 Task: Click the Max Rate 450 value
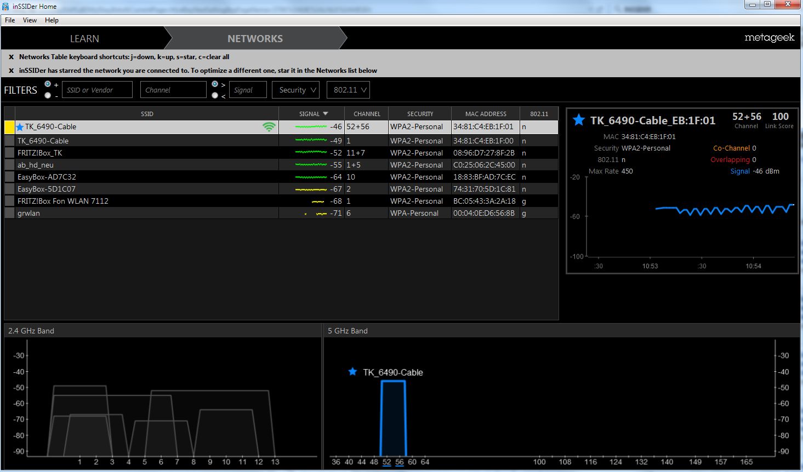[627, 171]
